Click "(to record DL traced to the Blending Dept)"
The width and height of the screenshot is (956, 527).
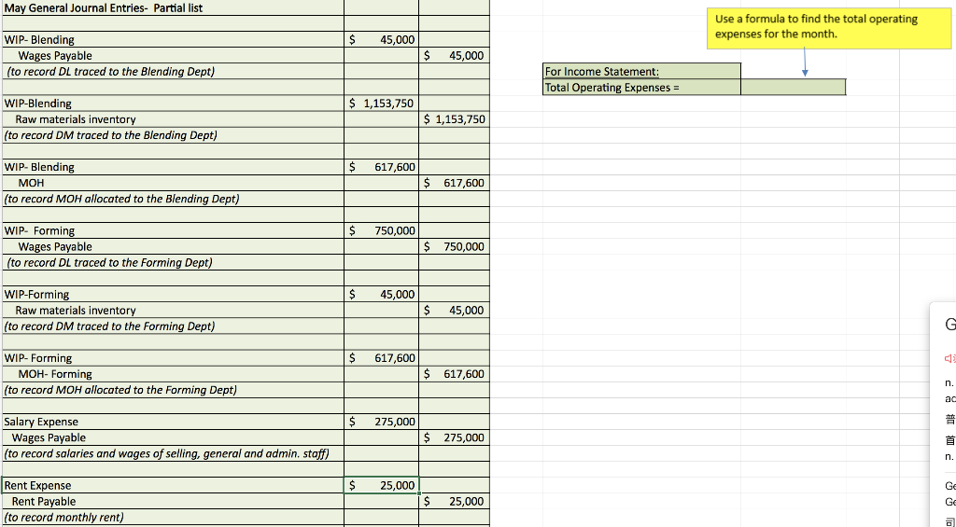[110, 71]
